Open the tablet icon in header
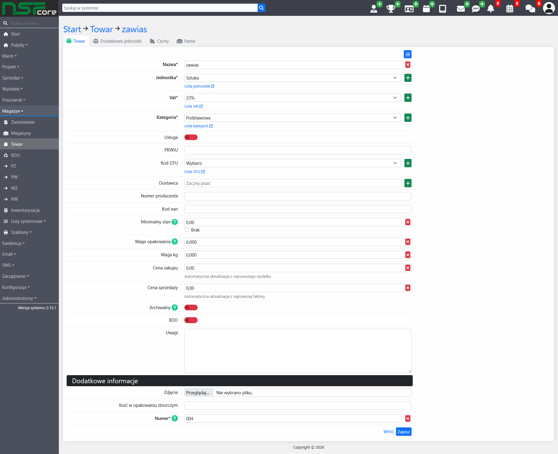Image resolution: width=558 pixels, height=454 pixels. click(443, 9)
